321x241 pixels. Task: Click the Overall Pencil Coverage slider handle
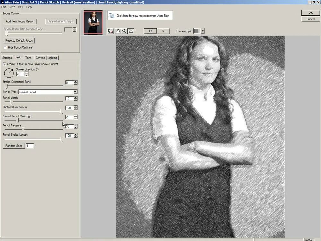pyautogui.click(x=17, y=120)
